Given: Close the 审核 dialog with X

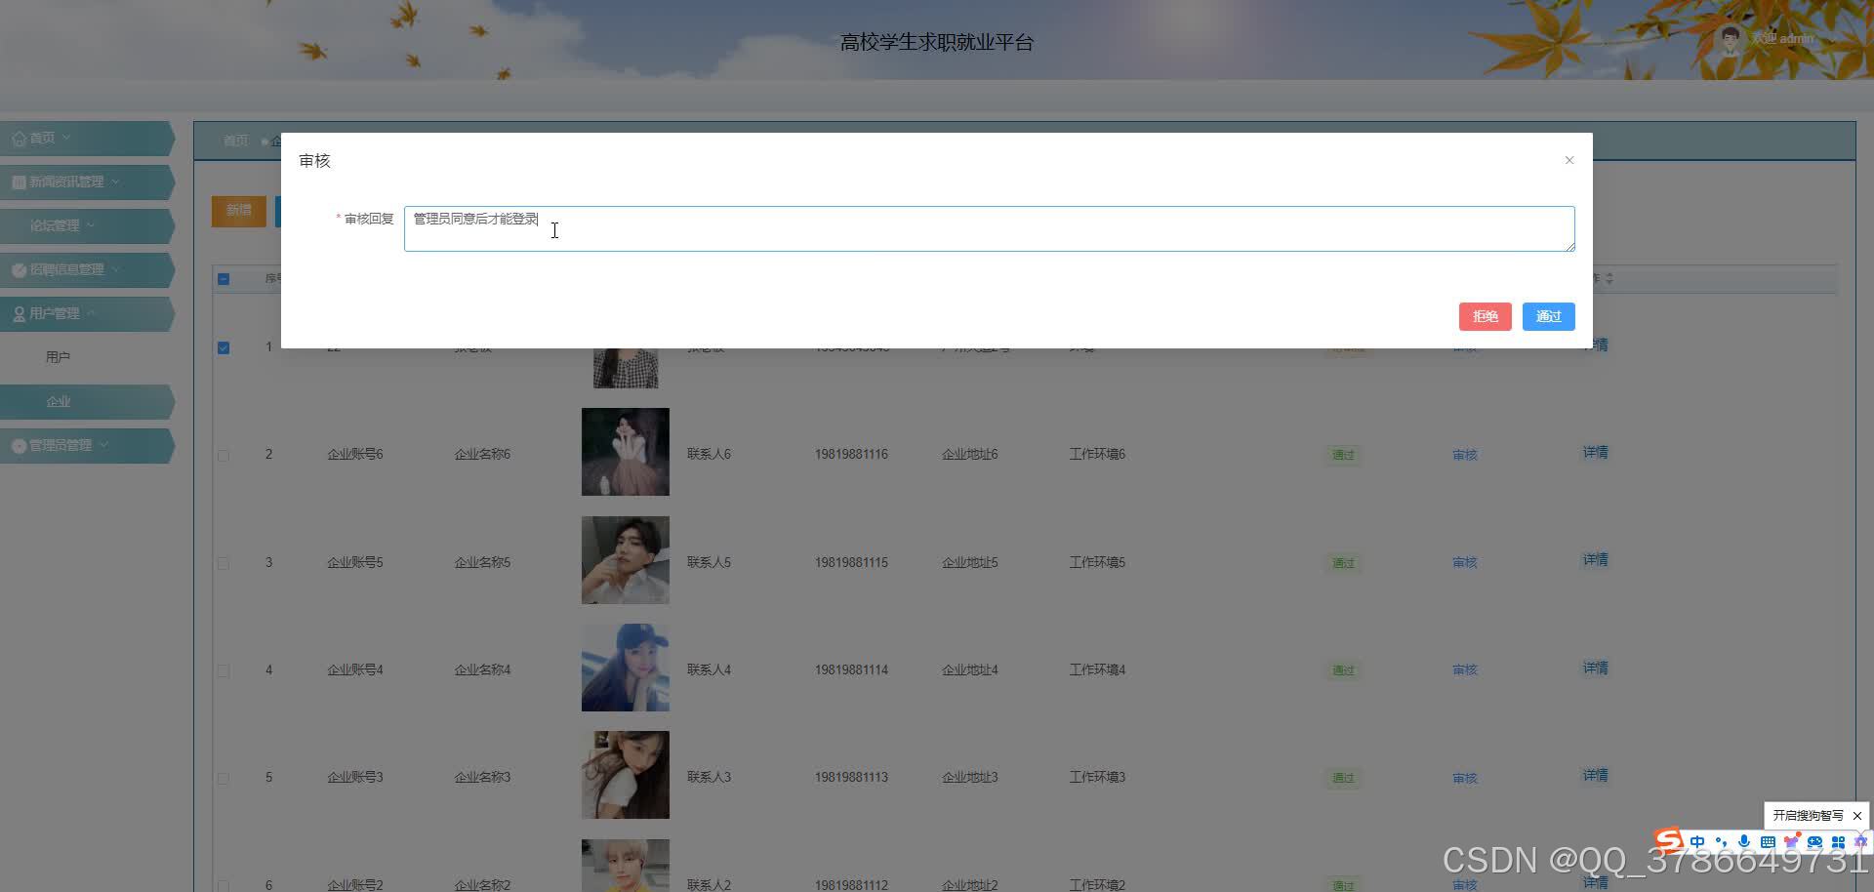Looking at the screenshot, I should click(1569, 160).
